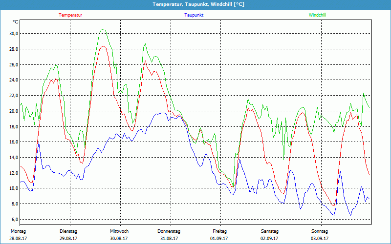Click the date 29.08.17

point(68,239)
